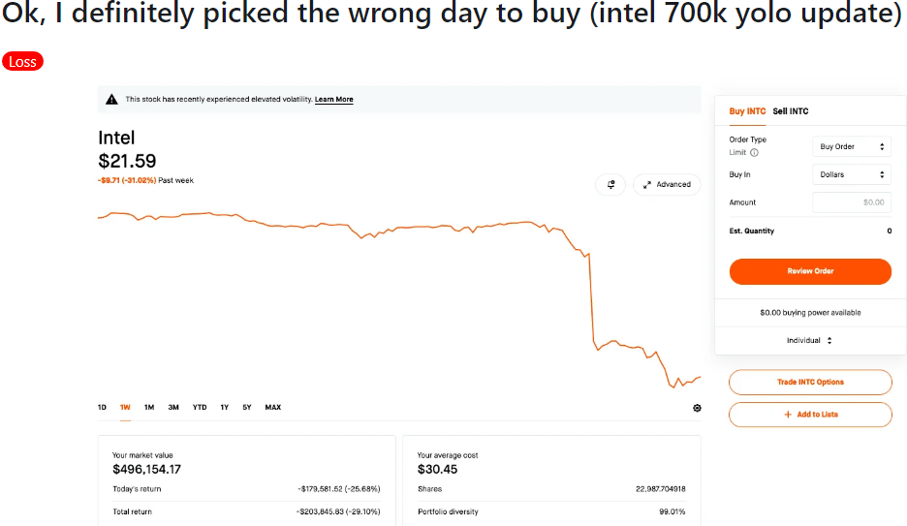The height and width of the screenshot is (526, 907).
Task: Click Trade INTC Options button
Action: pyautogui.click(x=810, y=383)
